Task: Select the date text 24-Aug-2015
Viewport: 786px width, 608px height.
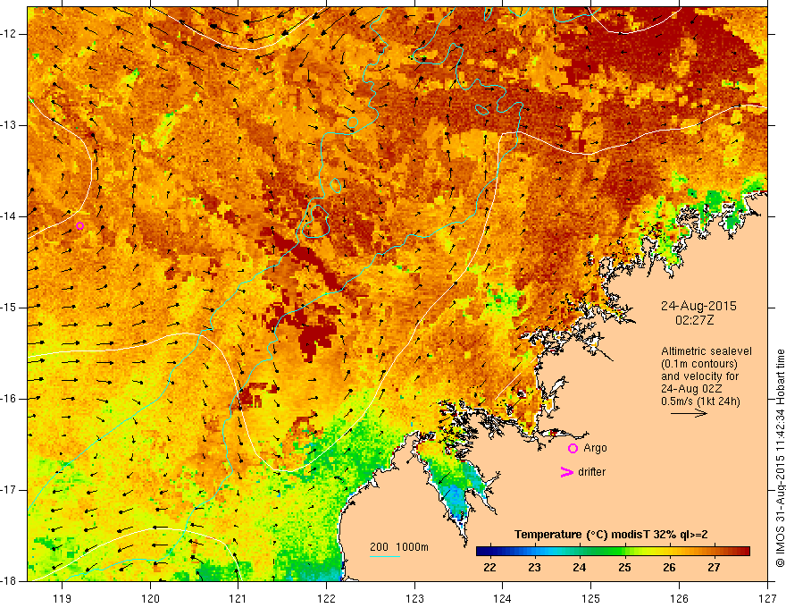Action: 698,306
